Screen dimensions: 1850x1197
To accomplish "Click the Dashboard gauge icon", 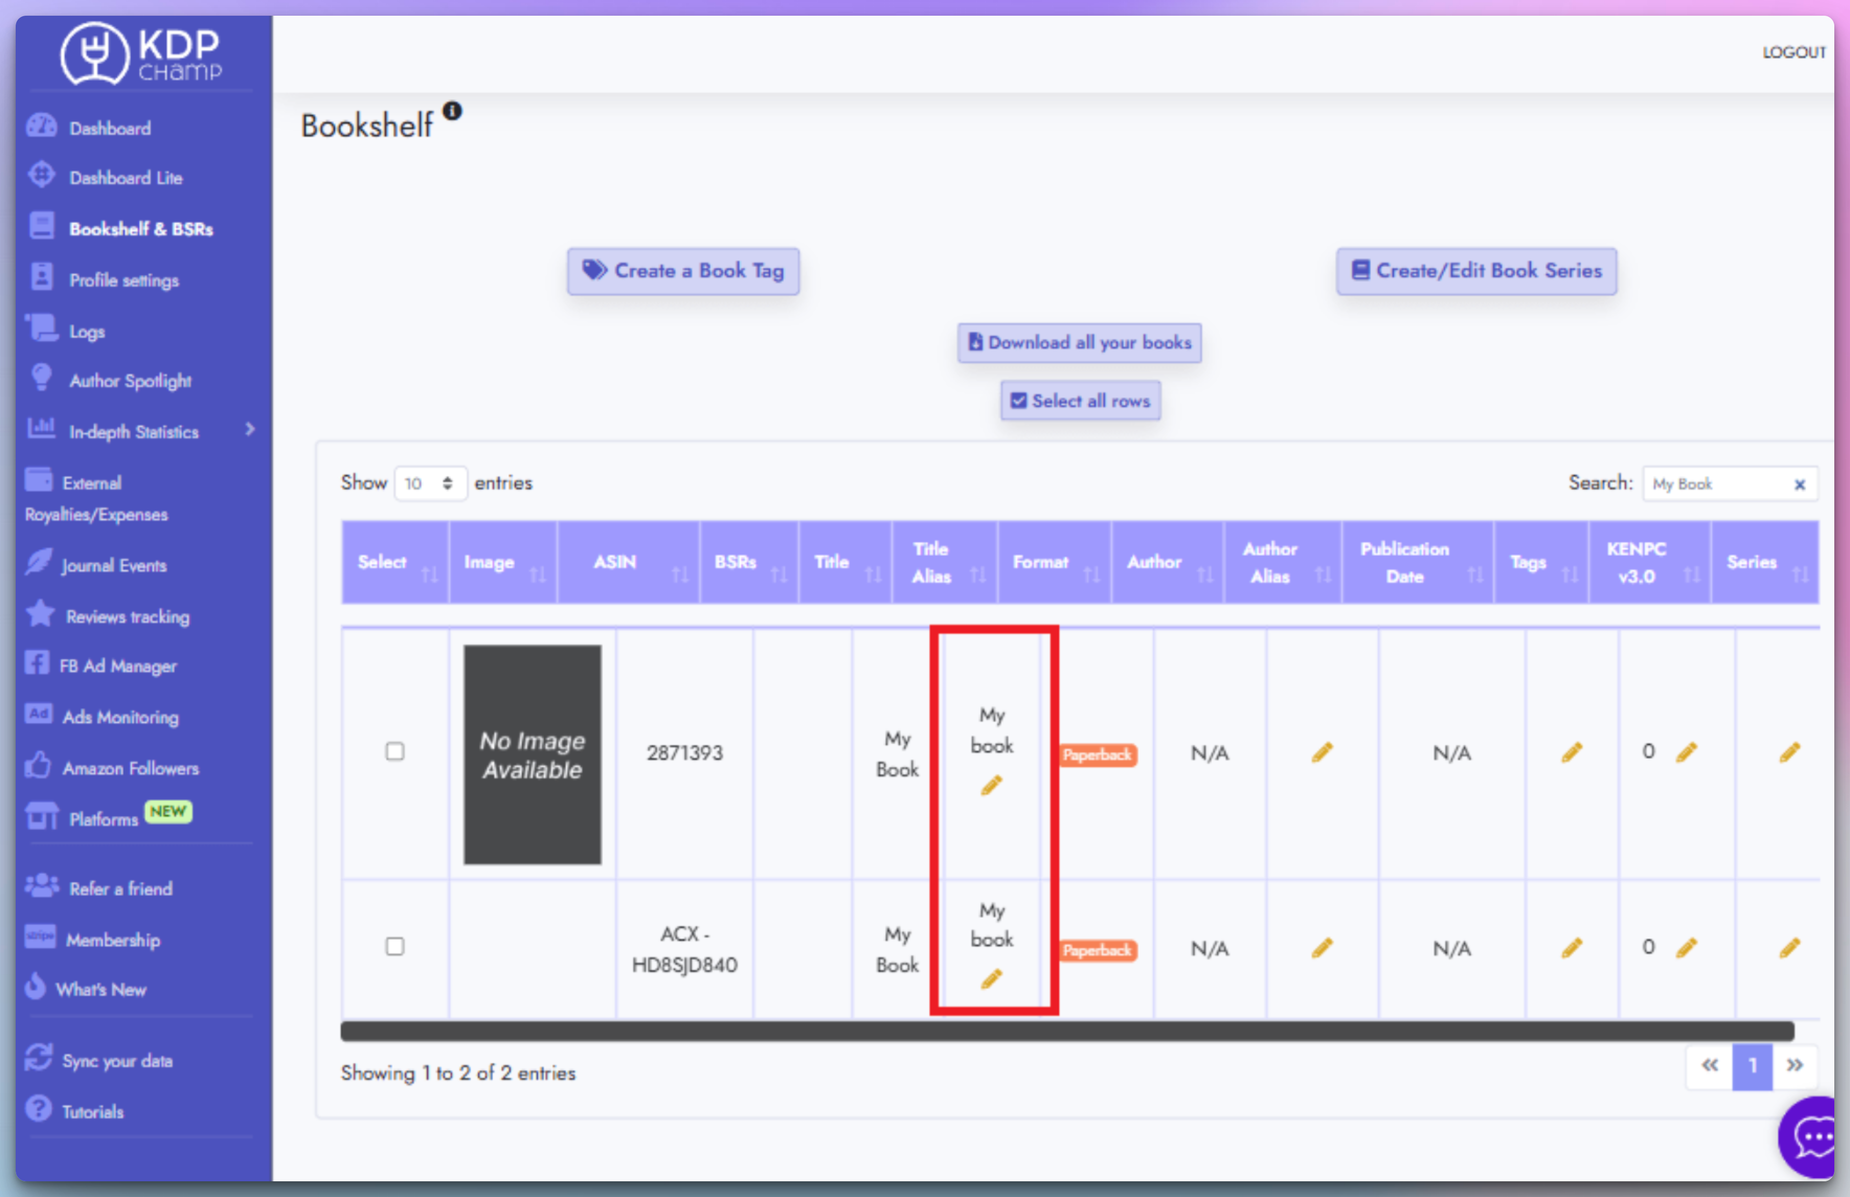I will 41,126.
